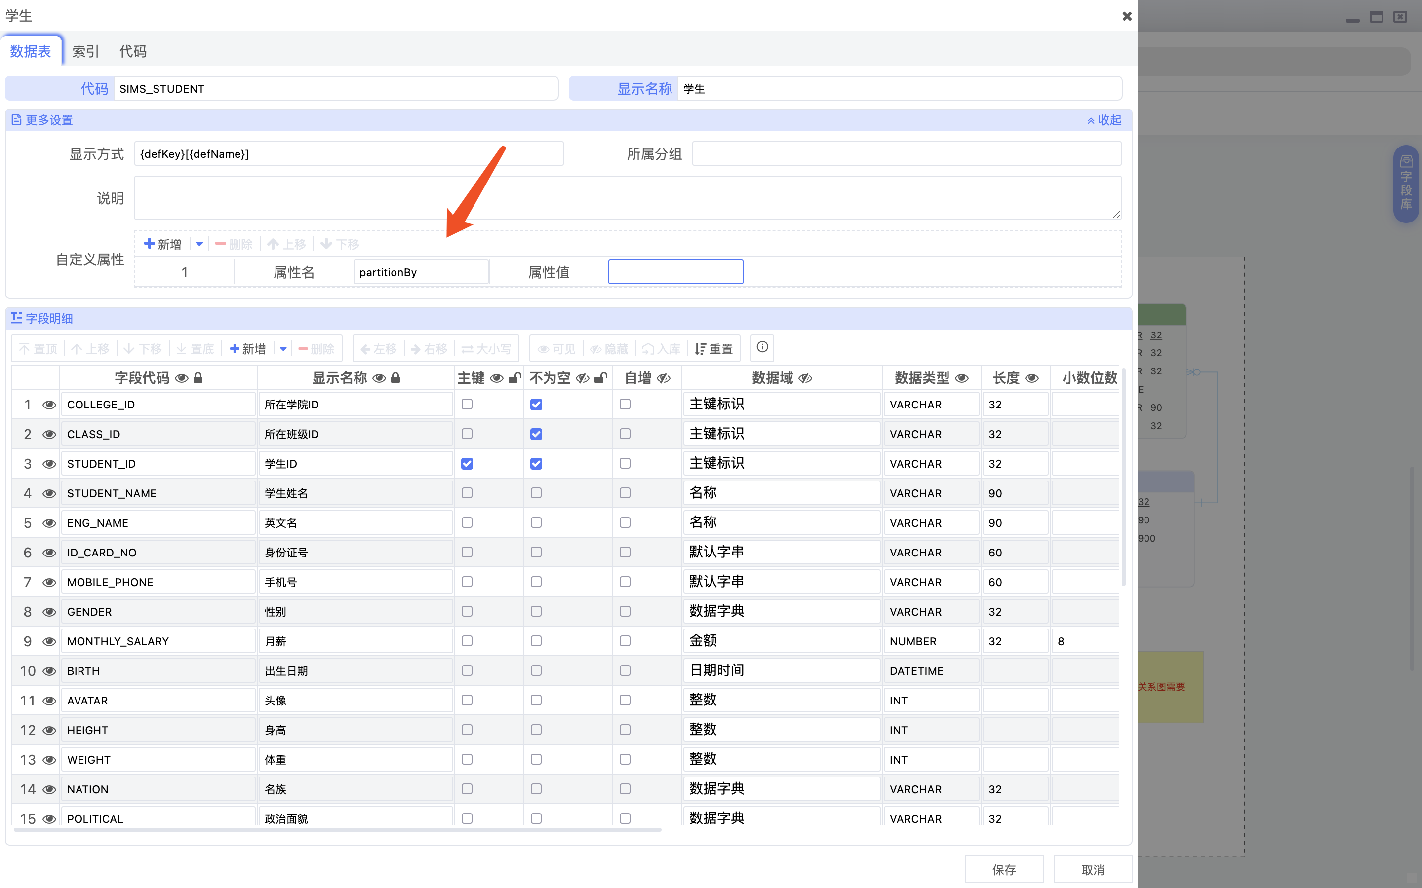
Task: Click the lock icon beside 字段代码 header
Action: [198, 377]
